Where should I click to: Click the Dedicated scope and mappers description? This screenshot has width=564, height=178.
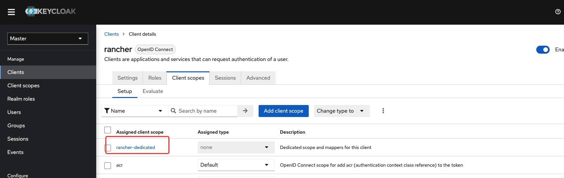tap(326, 147)
